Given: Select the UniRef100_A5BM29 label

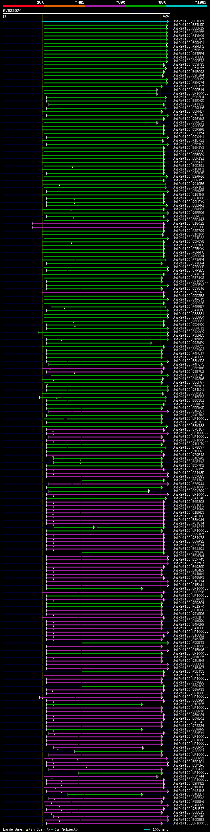Looking at the screenshot, I should (x=188, y=50).
